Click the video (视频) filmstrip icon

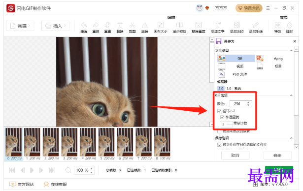[221, 66]
